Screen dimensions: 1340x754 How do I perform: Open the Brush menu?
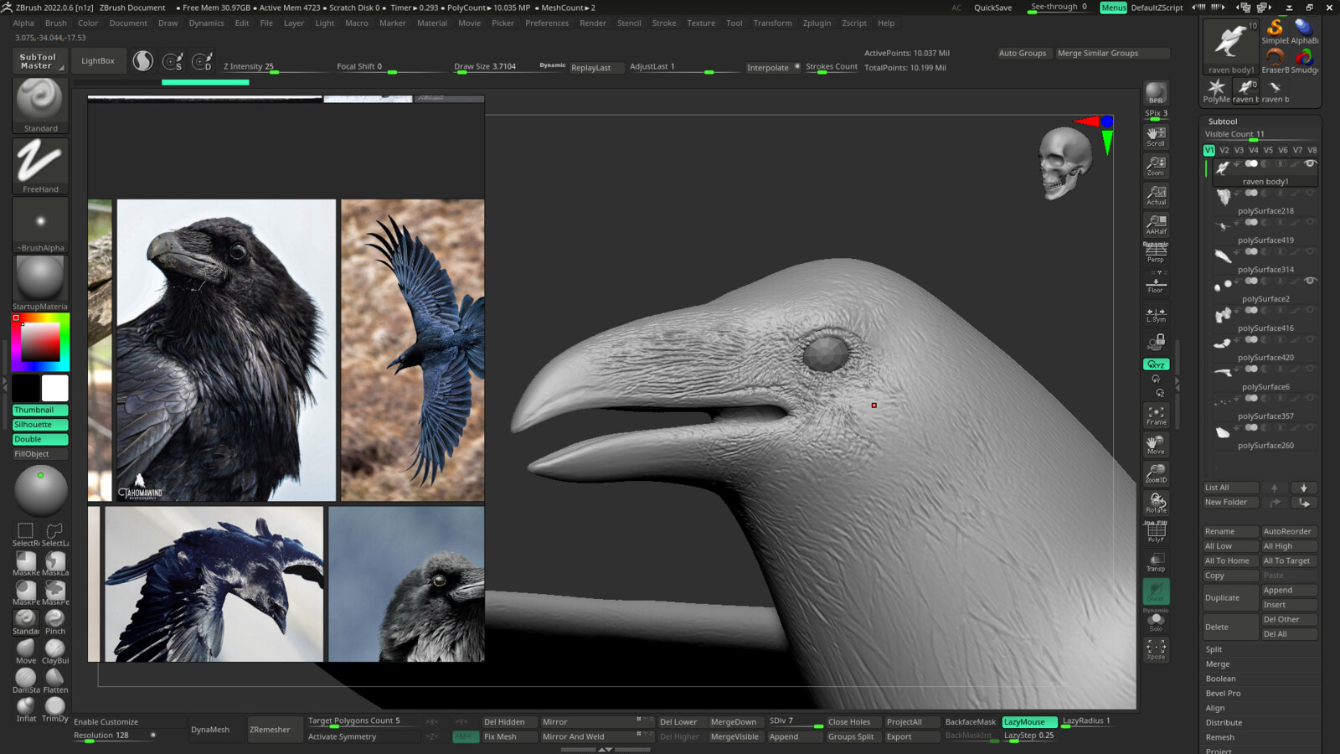[x=56, y=23]
